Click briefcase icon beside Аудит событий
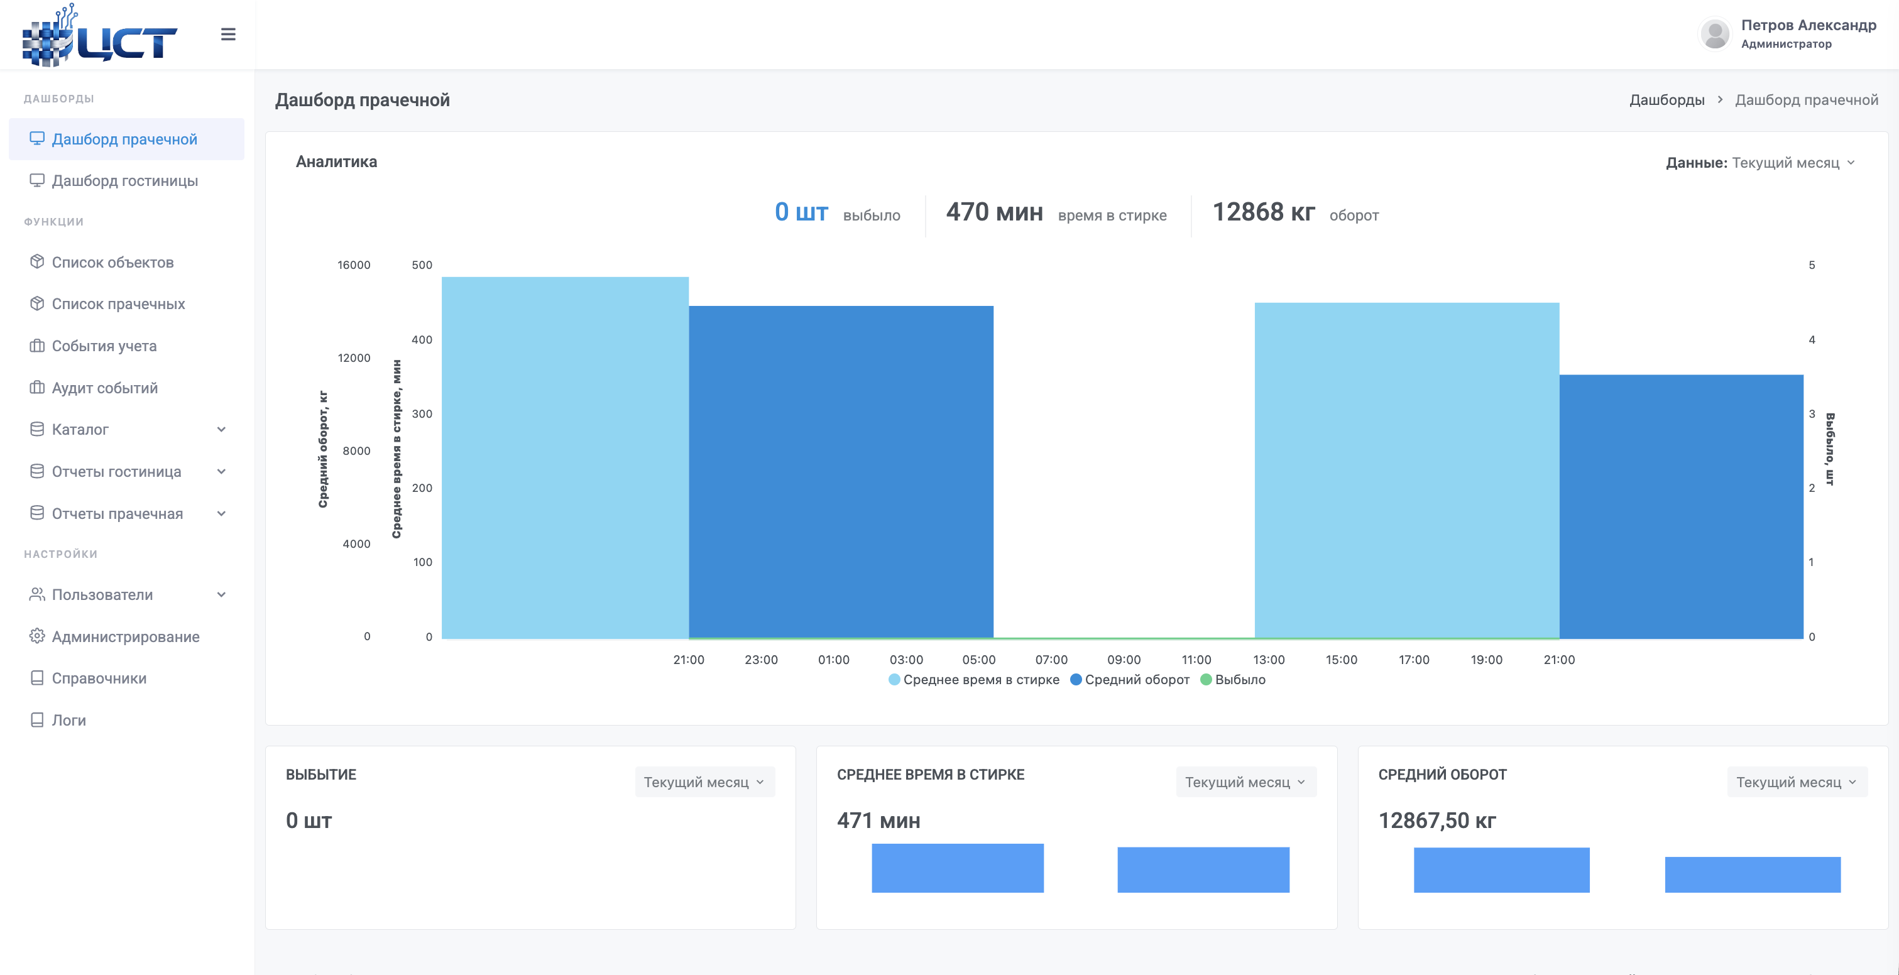Image resolution: width=1899 pixels, height=975 pixels. pyautogui.click(x=37, y=387)
